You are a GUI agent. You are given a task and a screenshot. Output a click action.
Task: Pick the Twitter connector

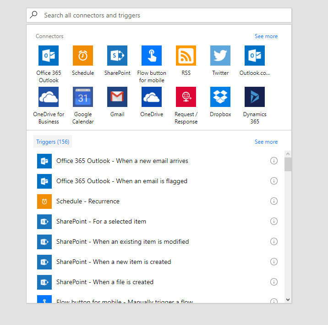[220, 56]
